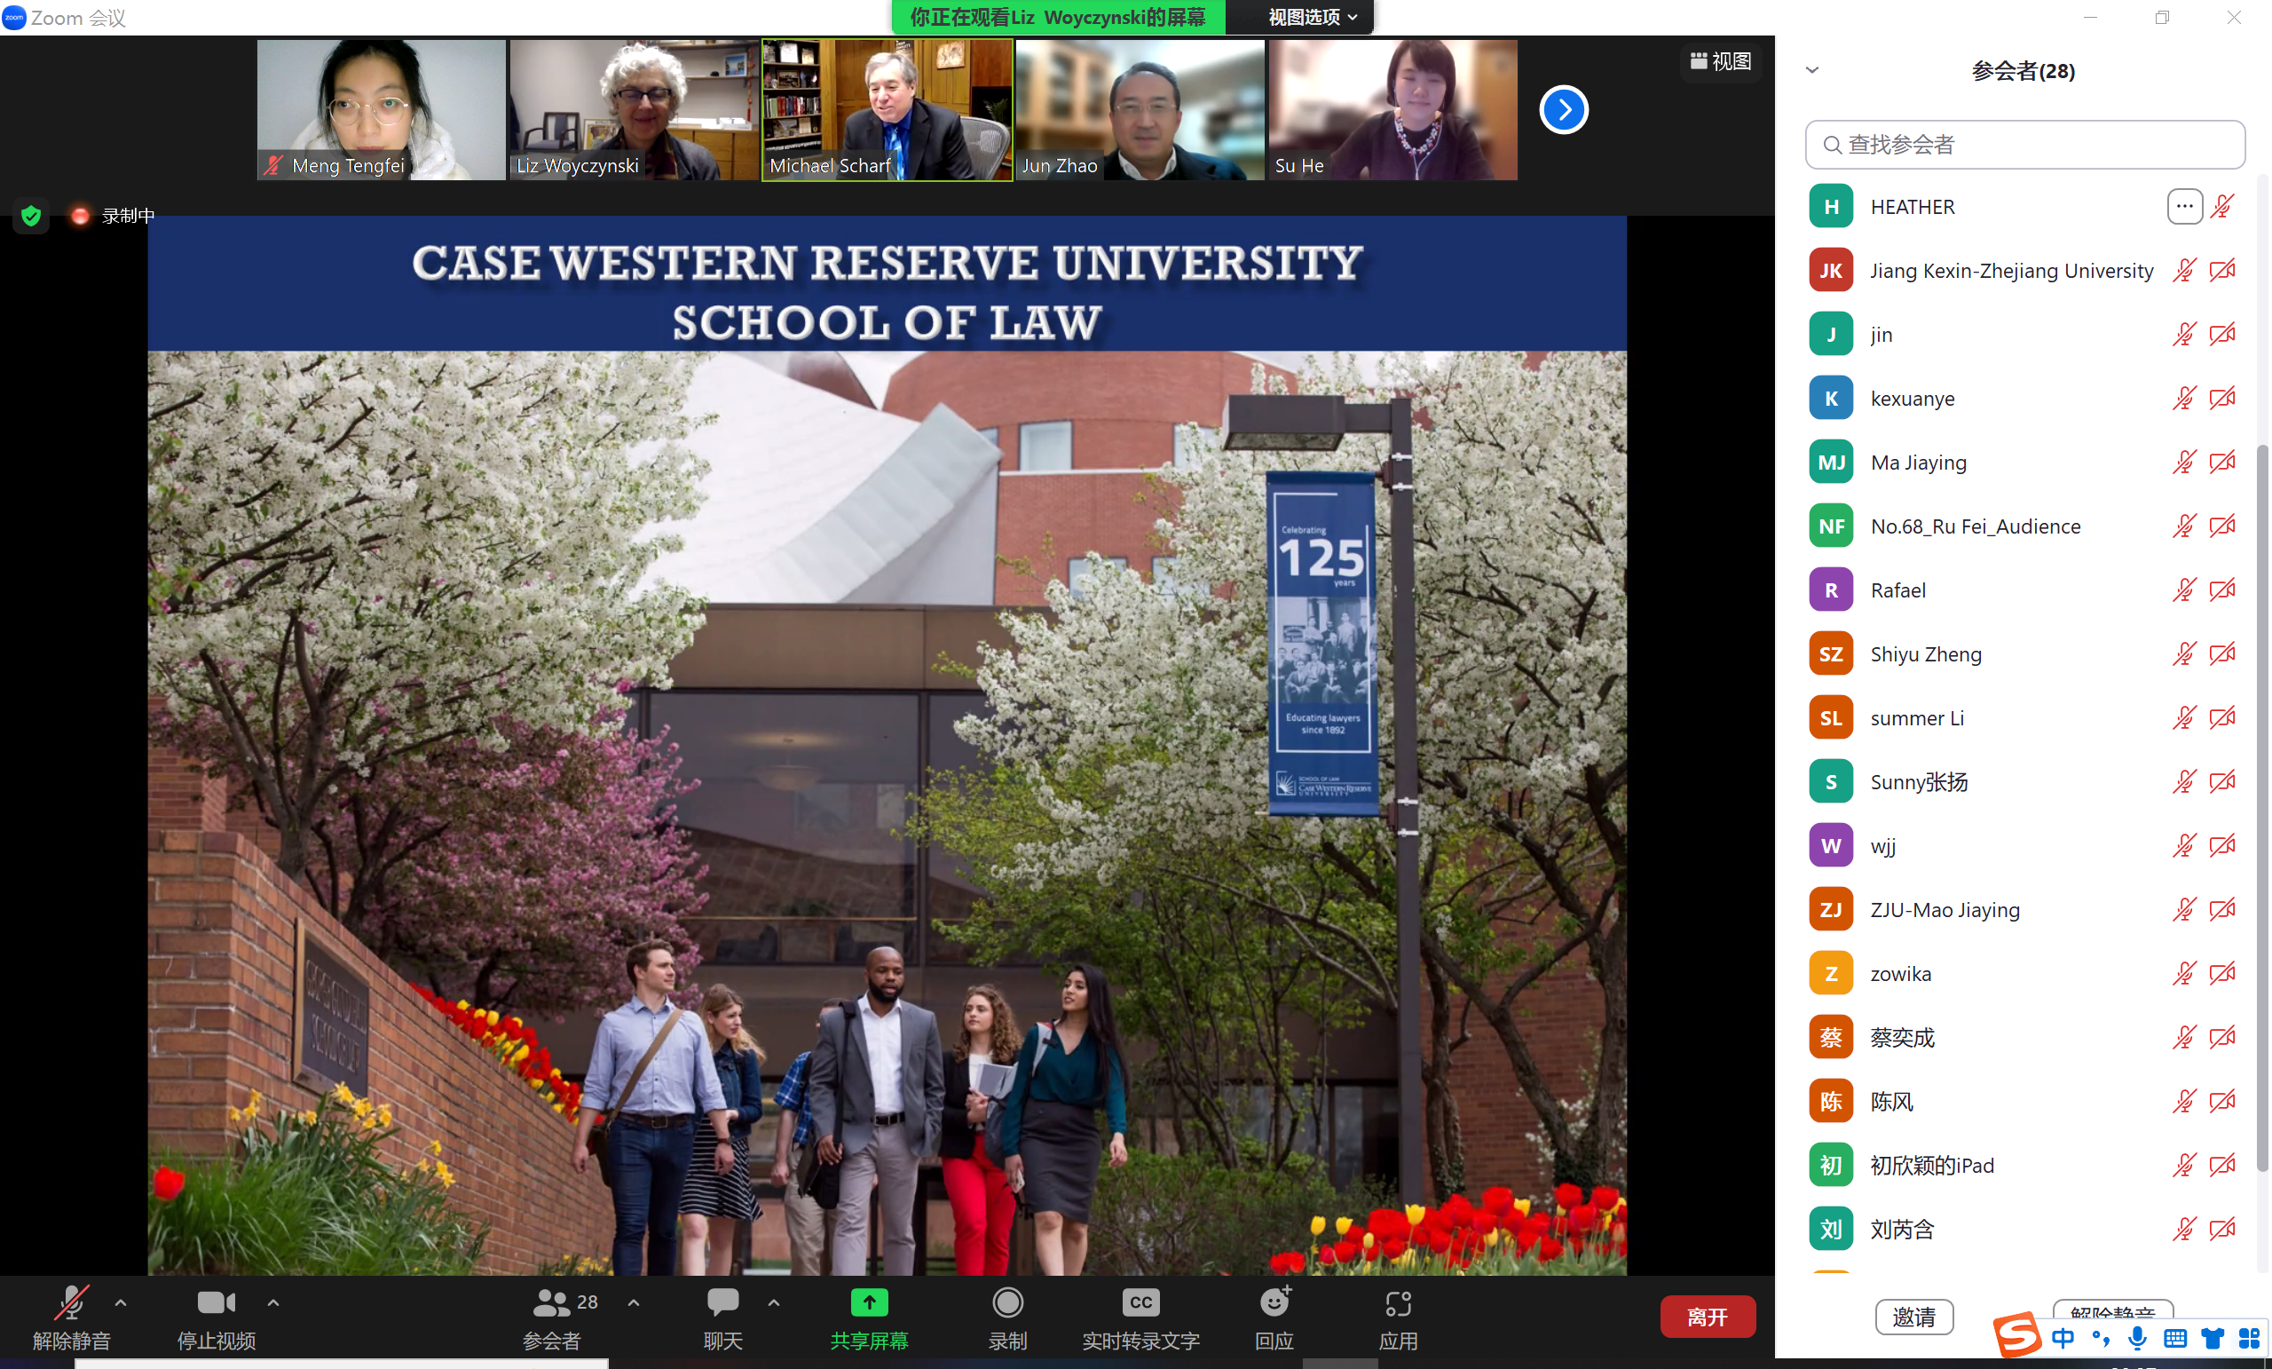Image resolution: width=2272 pixels, height=1369 pixels.
Task: Click the red recording indicator
Action: tap(80, 216)
